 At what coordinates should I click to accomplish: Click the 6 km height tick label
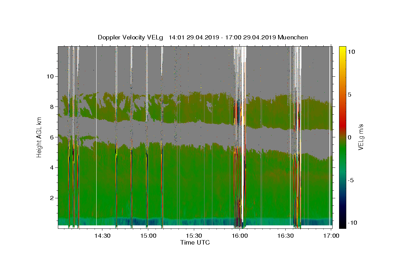(51, 137)
